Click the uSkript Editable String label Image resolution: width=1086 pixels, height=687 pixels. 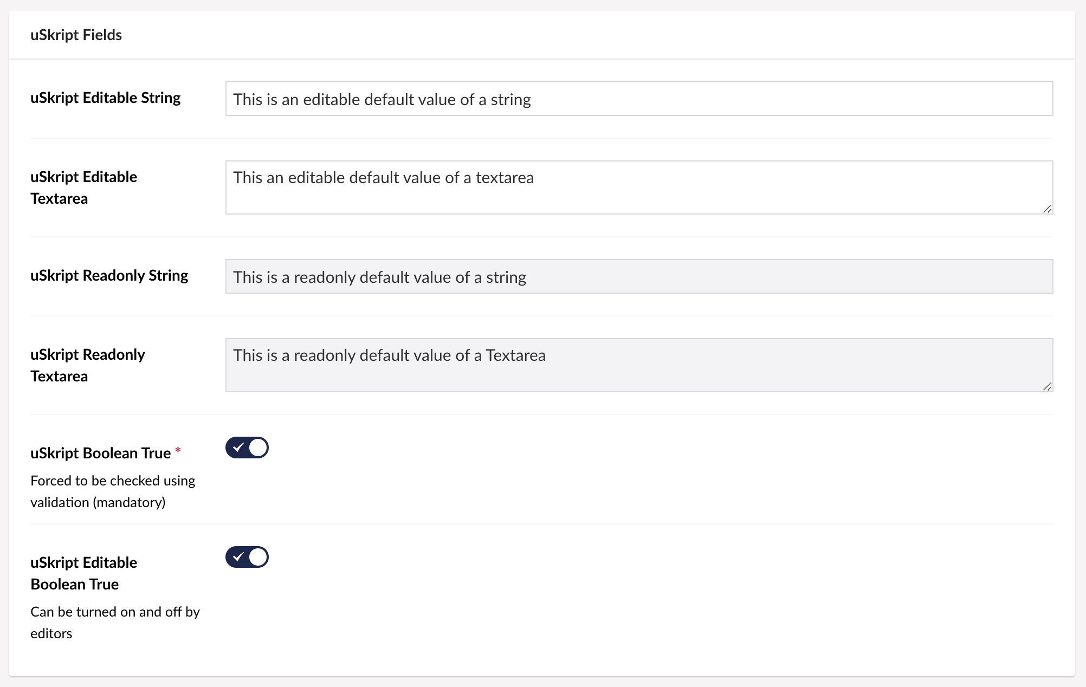coord(105,98)
